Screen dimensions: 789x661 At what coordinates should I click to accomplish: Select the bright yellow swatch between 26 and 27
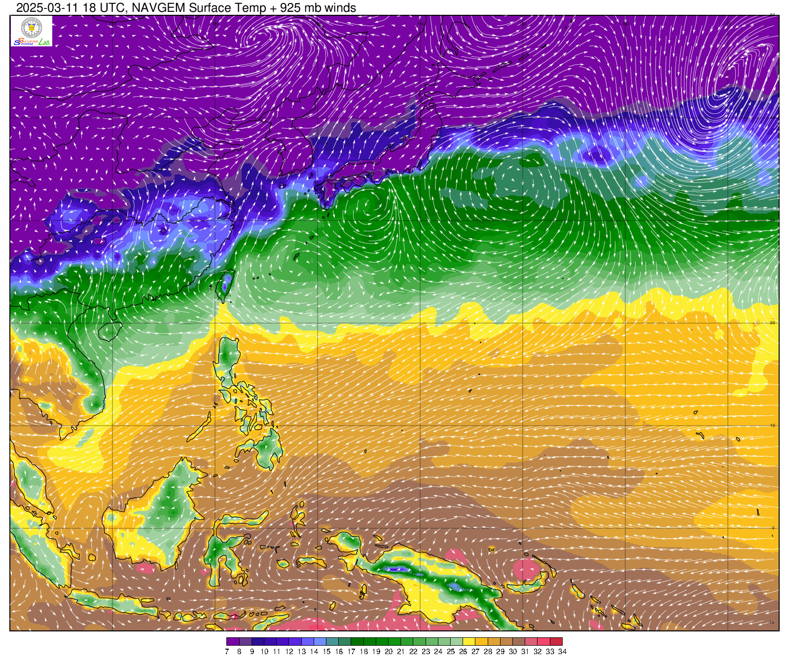[x=469, y=642]
